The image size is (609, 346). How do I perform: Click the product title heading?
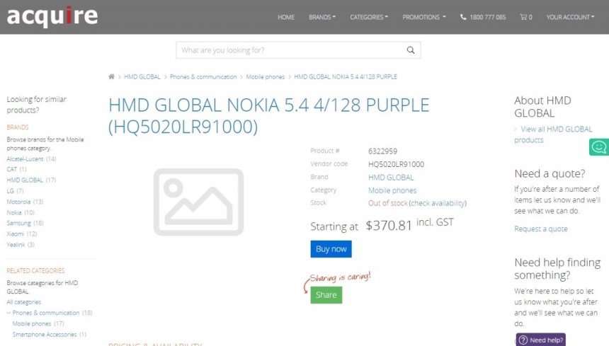click(x=269, y=116)
